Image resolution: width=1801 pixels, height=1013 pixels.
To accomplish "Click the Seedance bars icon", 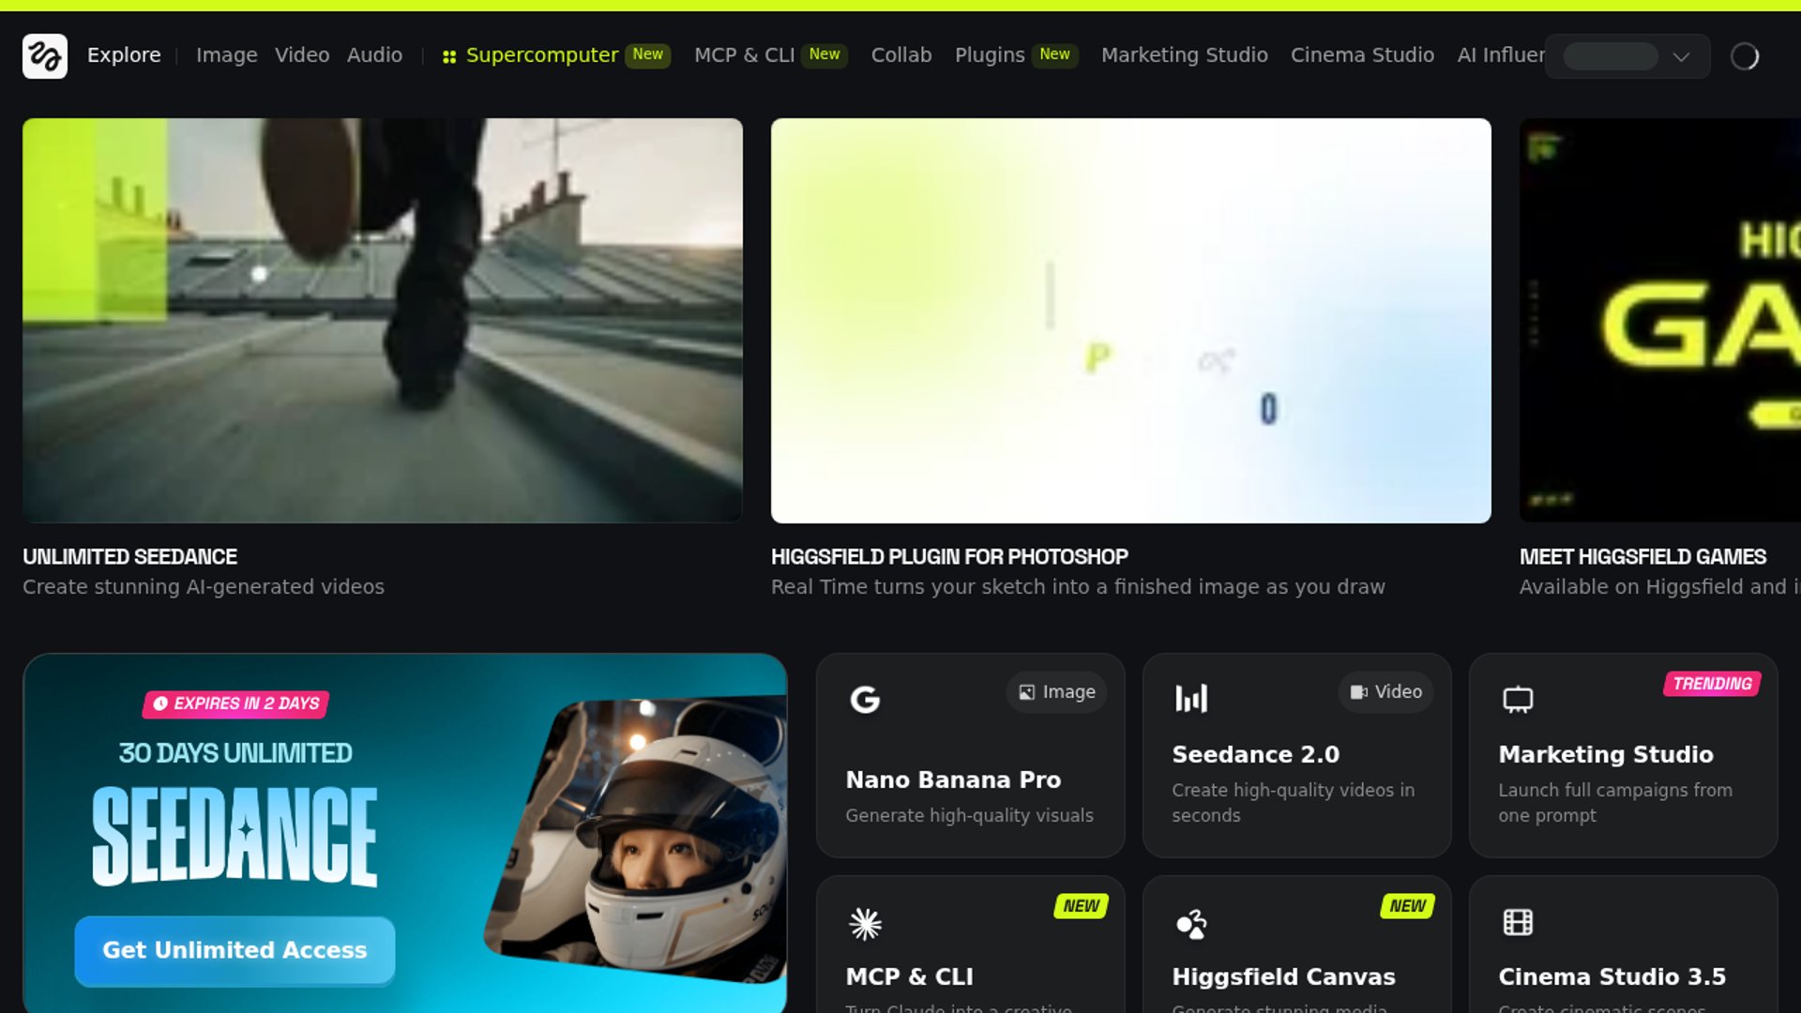I will click(x=1191, y=699).
